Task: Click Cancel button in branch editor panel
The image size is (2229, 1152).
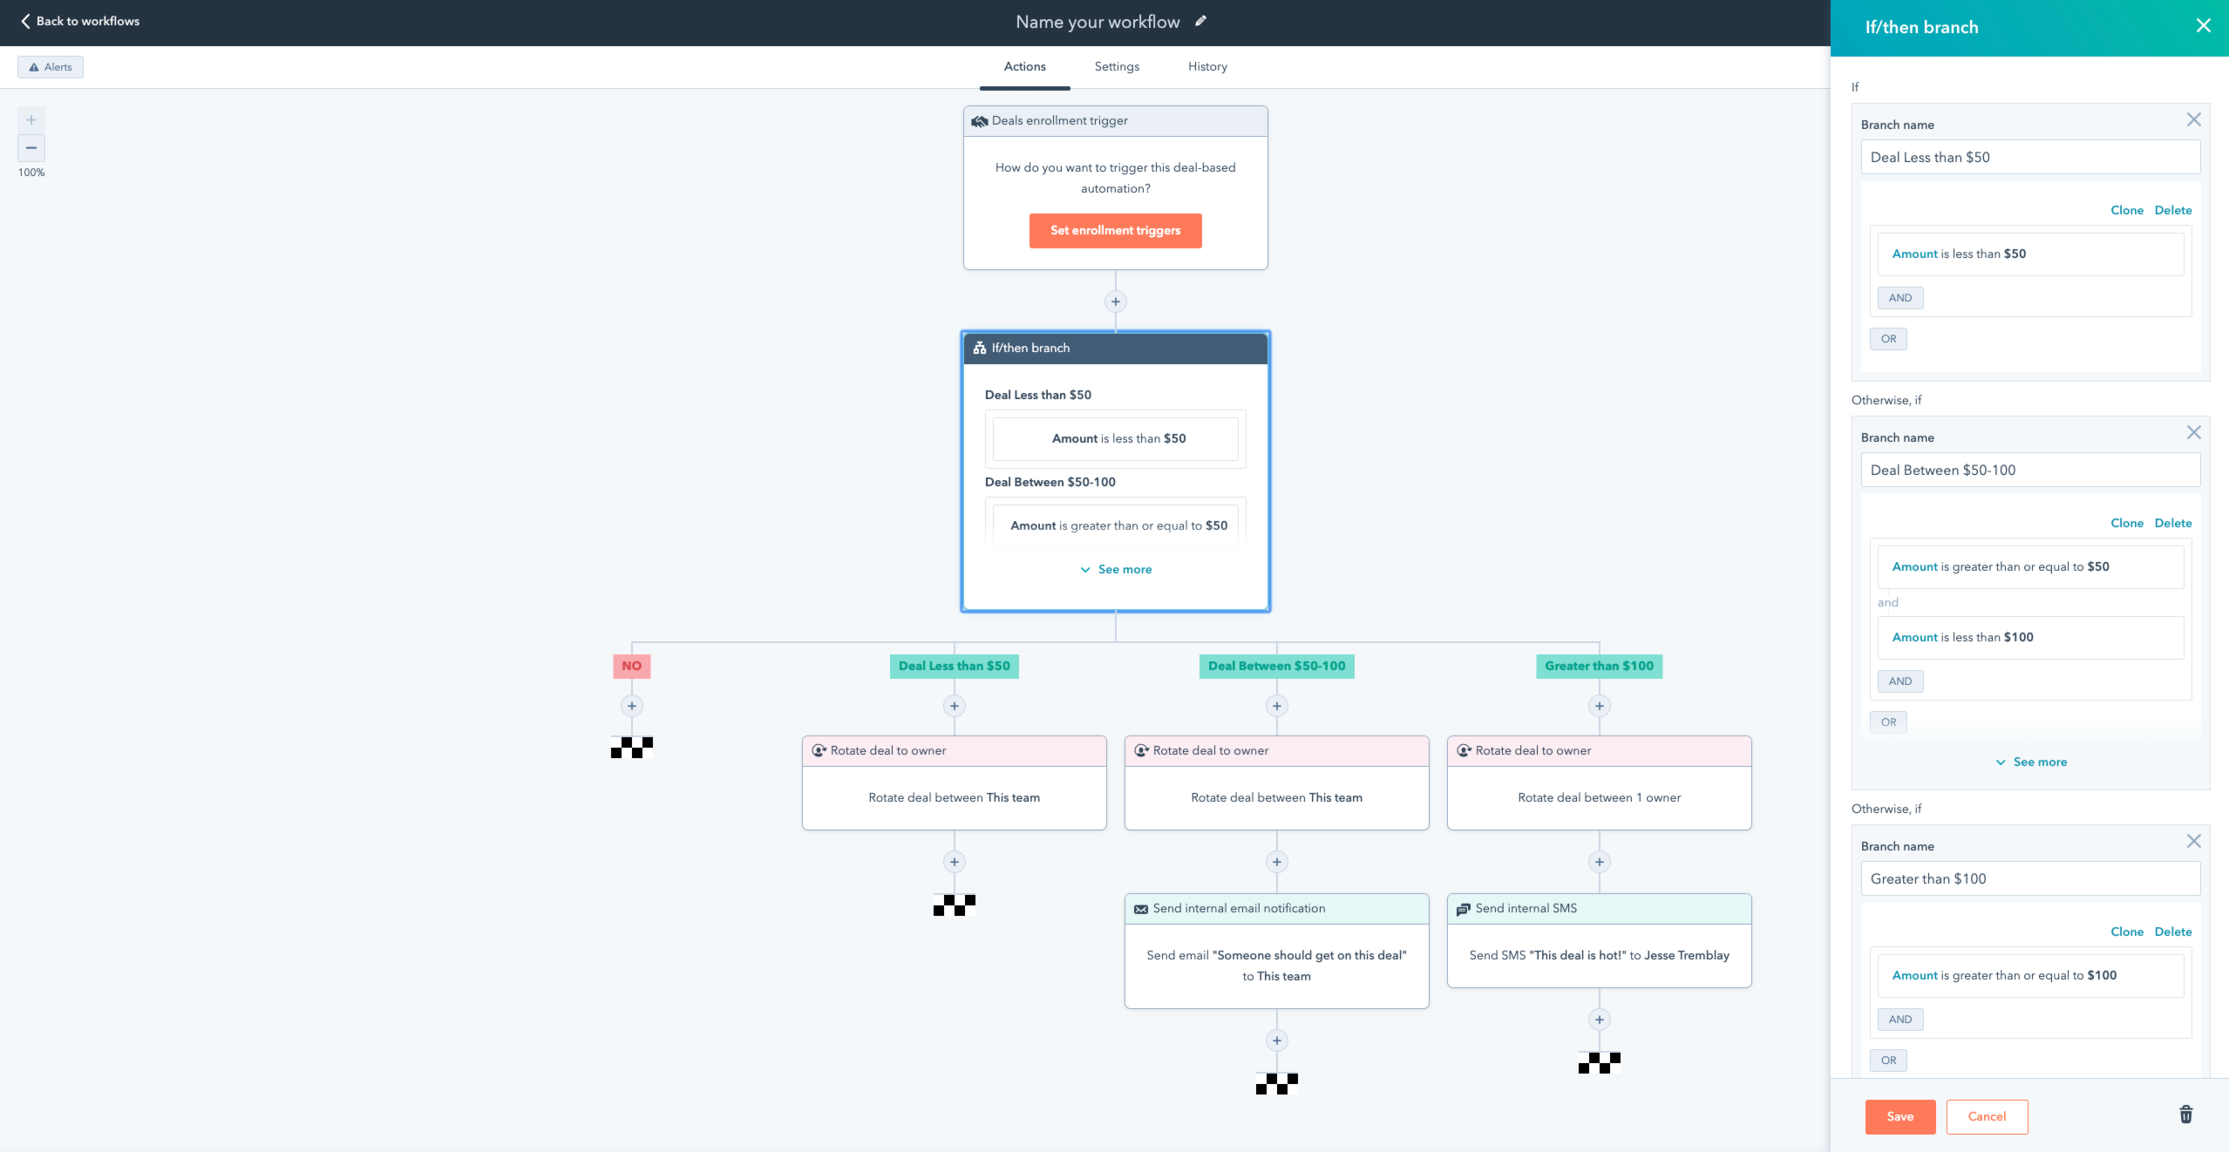Action: (x=1987, y=1117)
